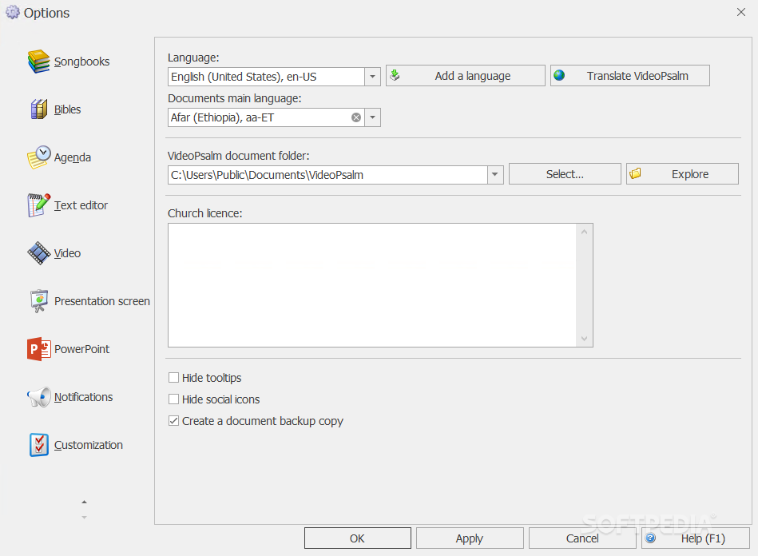Click the Cancel button
The height and width of the screenshot is (556, 758).
tap(582, 538)
